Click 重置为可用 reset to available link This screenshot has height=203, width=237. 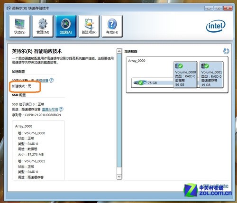(x=50, y=109)
